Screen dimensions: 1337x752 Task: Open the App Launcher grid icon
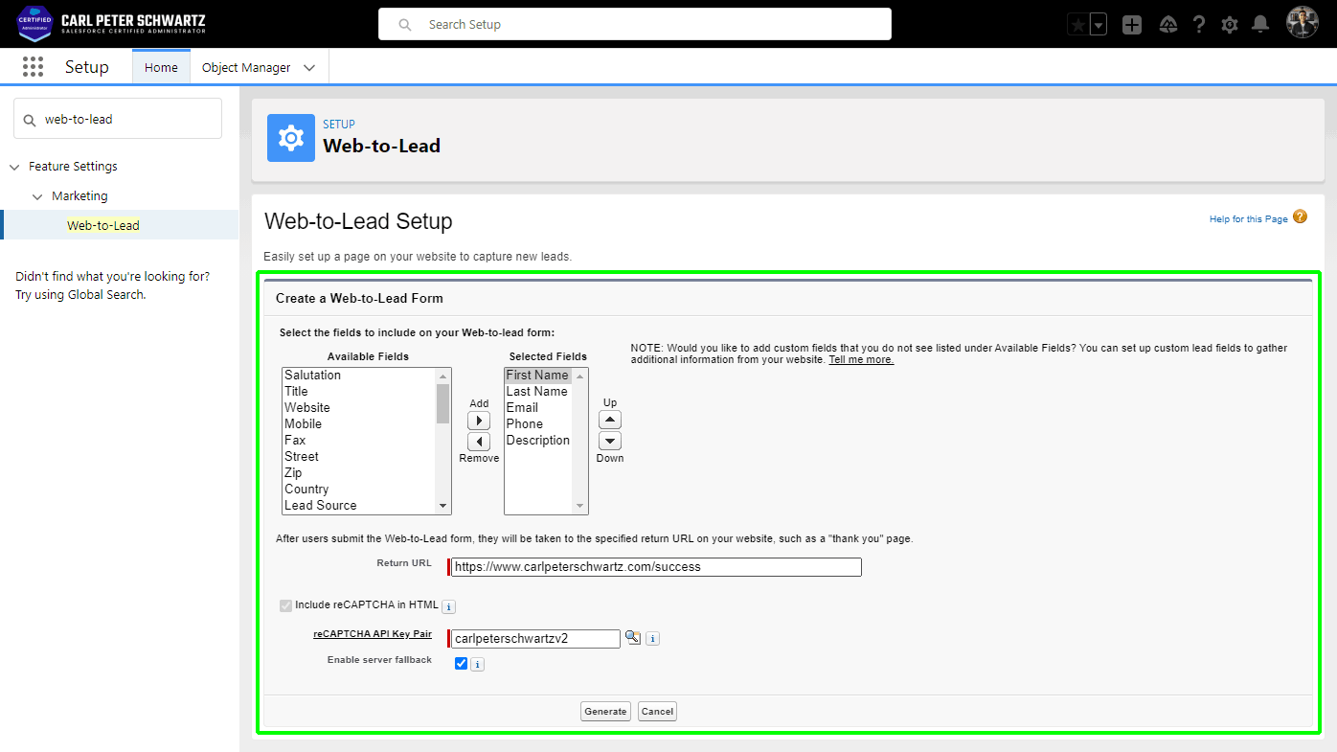(33, 67)
